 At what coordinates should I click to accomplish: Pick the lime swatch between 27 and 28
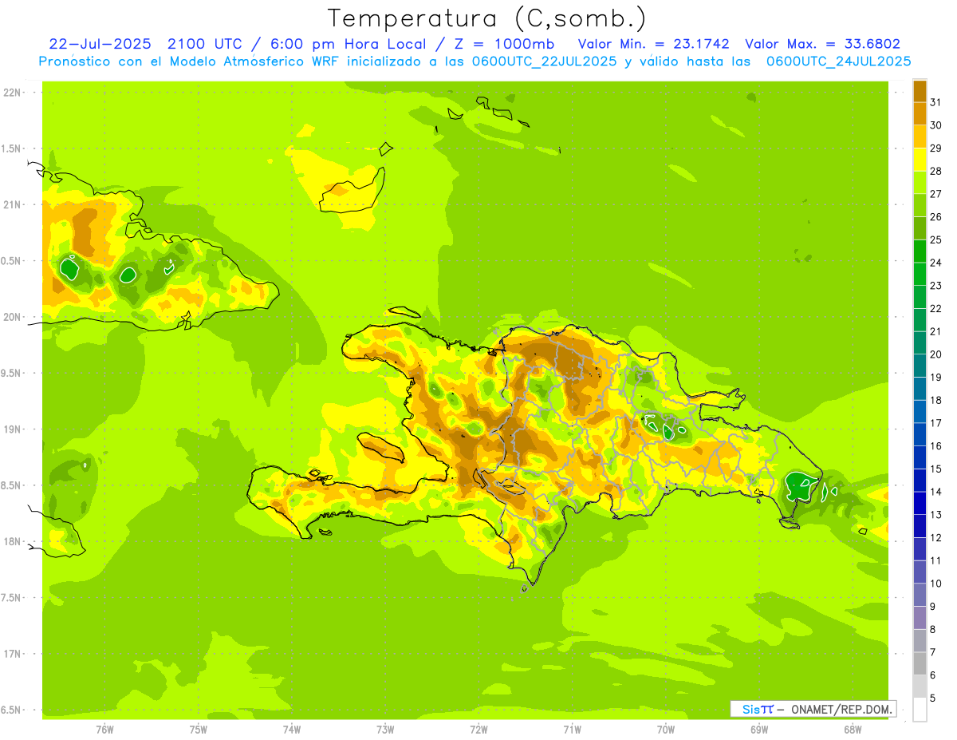pyautogui.click(x=920, y=182)
